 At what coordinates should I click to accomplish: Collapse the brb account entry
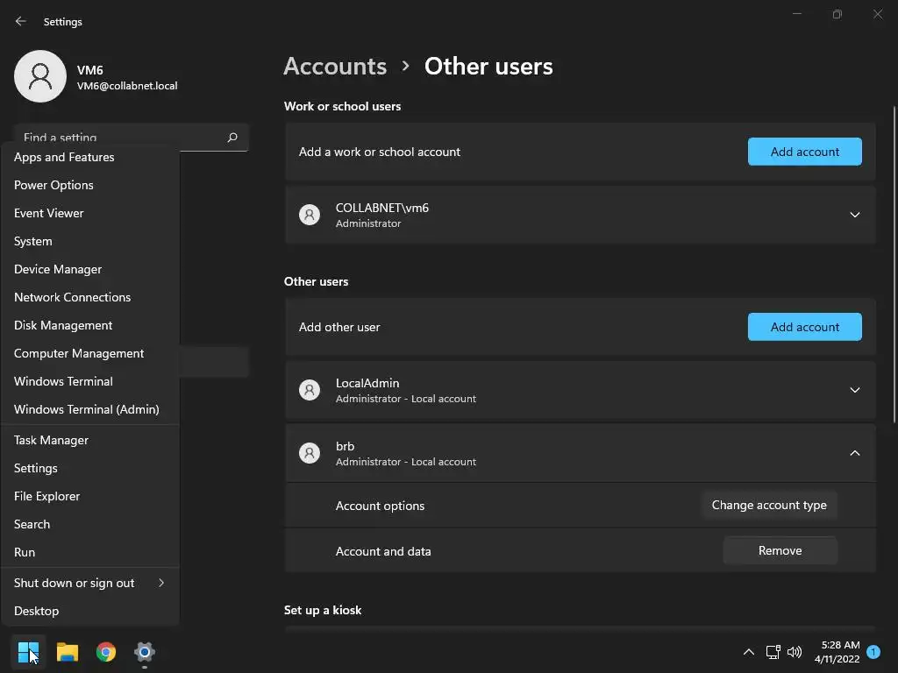[854, 453]
